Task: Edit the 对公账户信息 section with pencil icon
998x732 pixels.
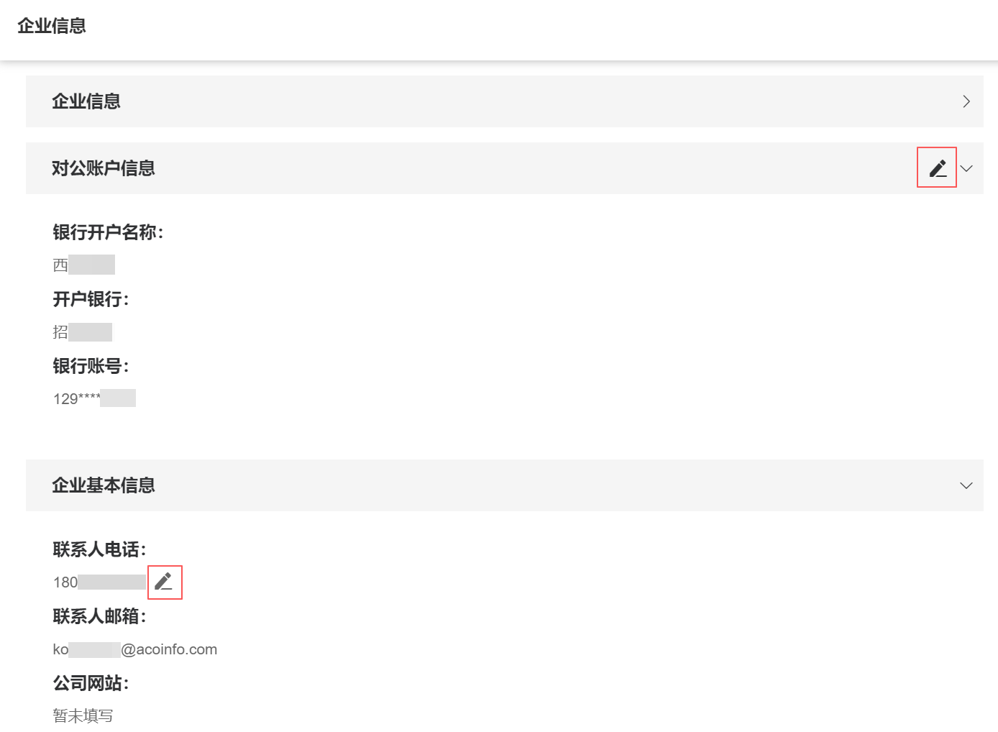Action: pos(937,168)
